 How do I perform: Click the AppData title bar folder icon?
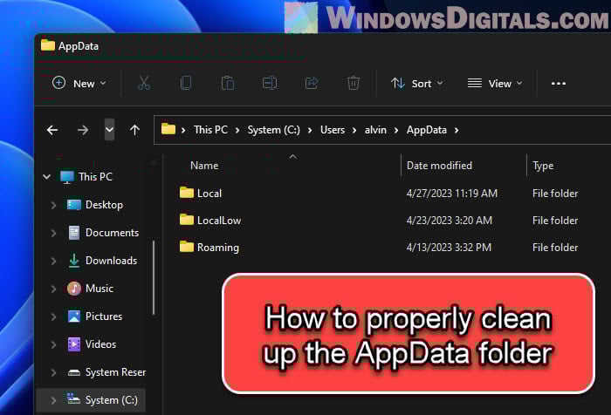click(48, 45)
